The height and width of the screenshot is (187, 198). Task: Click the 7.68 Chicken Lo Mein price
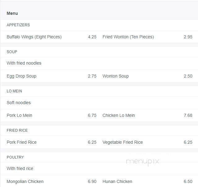coord(188,115)
